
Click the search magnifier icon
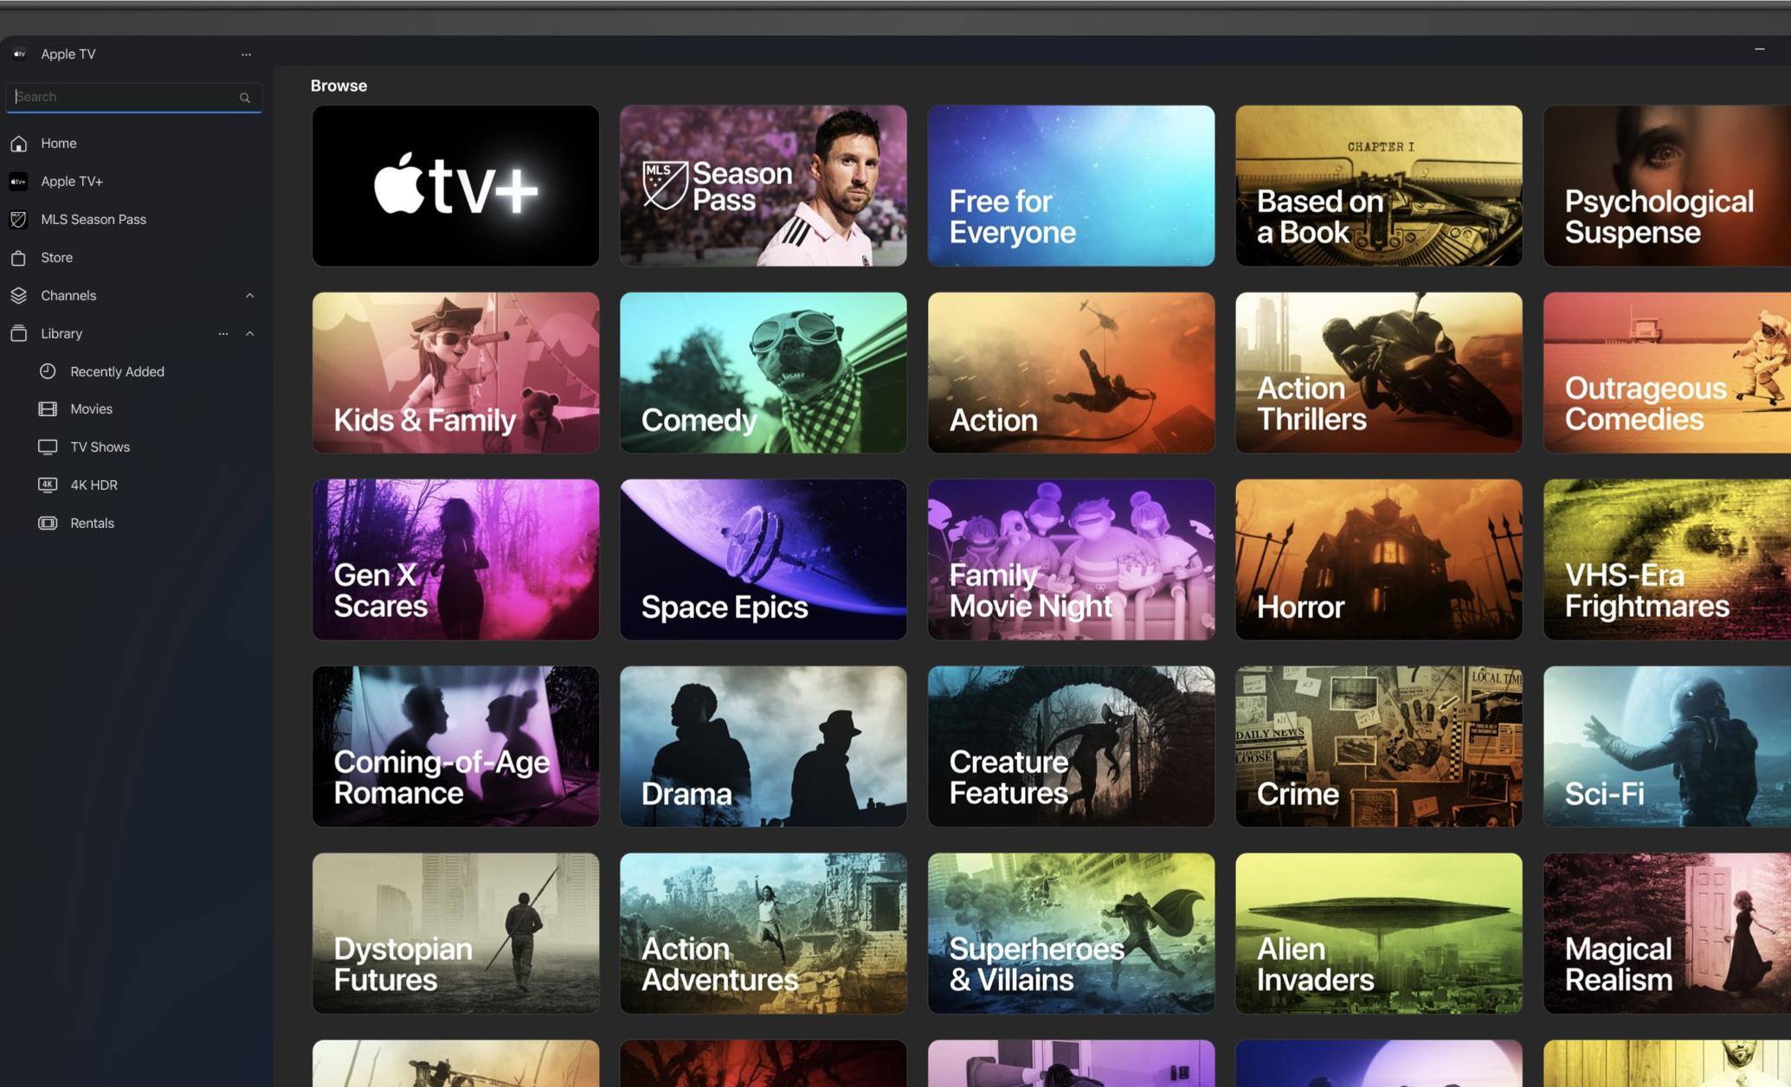(245, 98)
